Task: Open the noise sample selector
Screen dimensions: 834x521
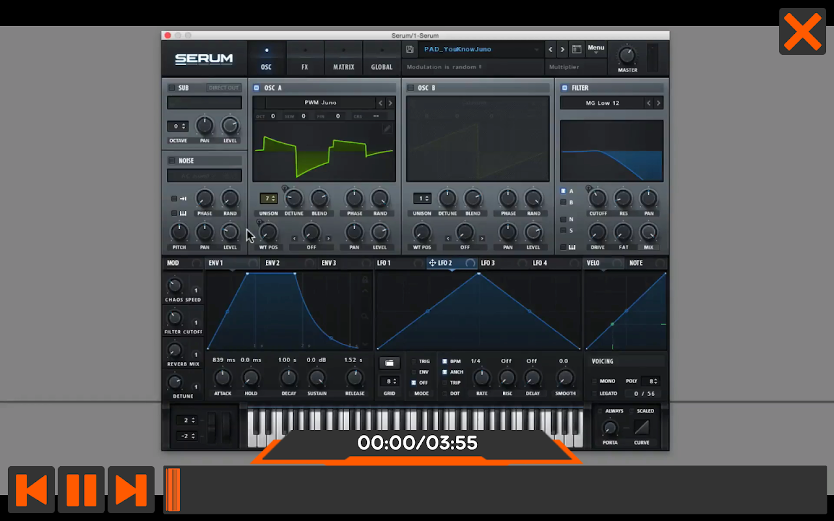Action: [x=204, y=176]
